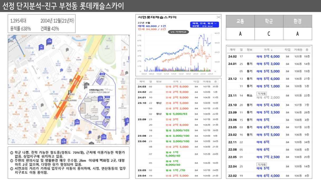321x180 pixels.
Task: Click the 전세 34,300 / 2건 summary
Action: click(152, 29)
